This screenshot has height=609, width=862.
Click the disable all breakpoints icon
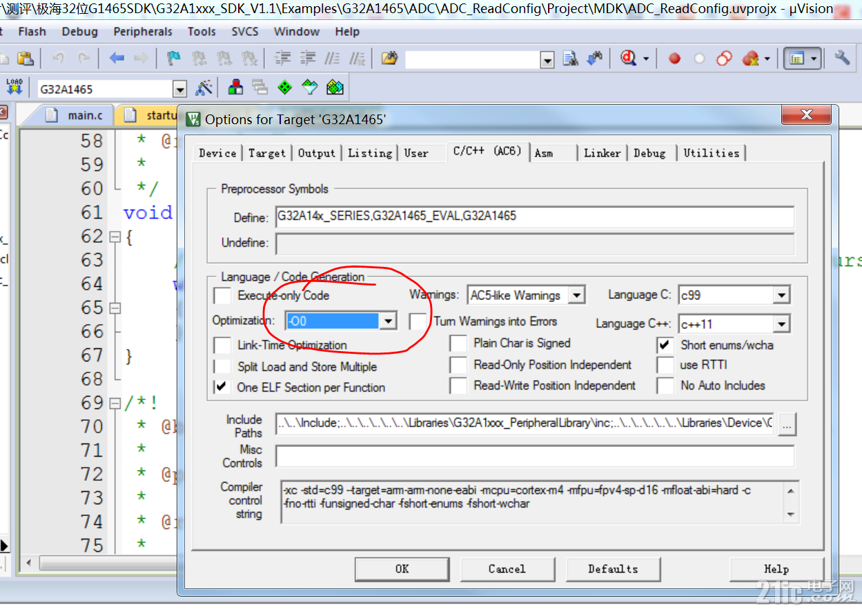(724, 59)
